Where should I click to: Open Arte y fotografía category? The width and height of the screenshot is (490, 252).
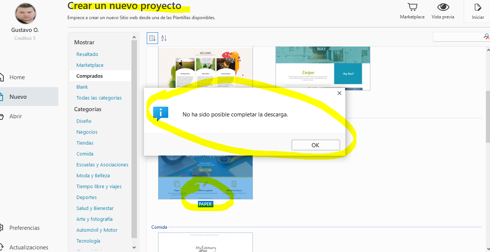[94, 219]
